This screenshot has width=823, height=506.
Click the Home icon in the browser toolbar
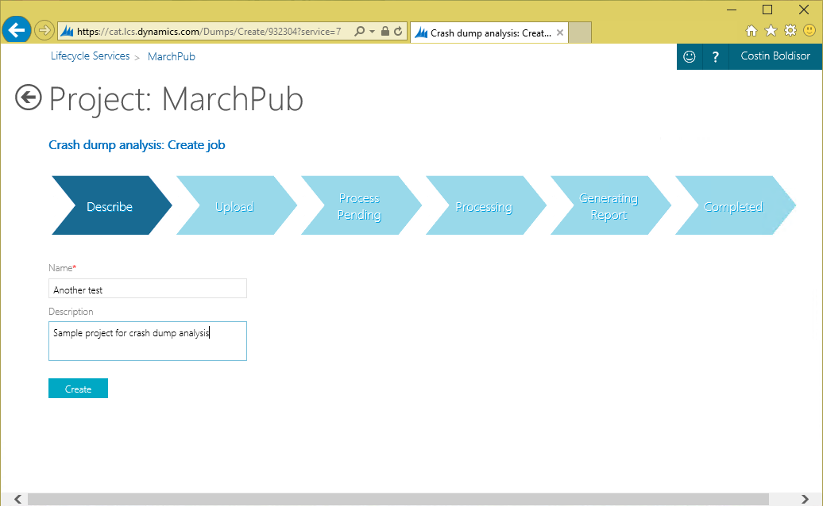tap(751, 30)
